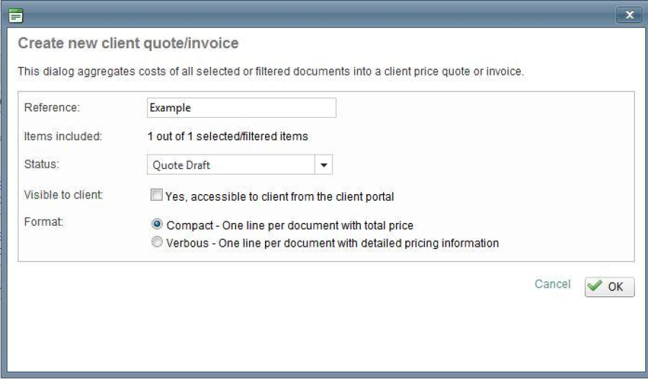Click the "Visible to client:" field label

click(63, 194)
